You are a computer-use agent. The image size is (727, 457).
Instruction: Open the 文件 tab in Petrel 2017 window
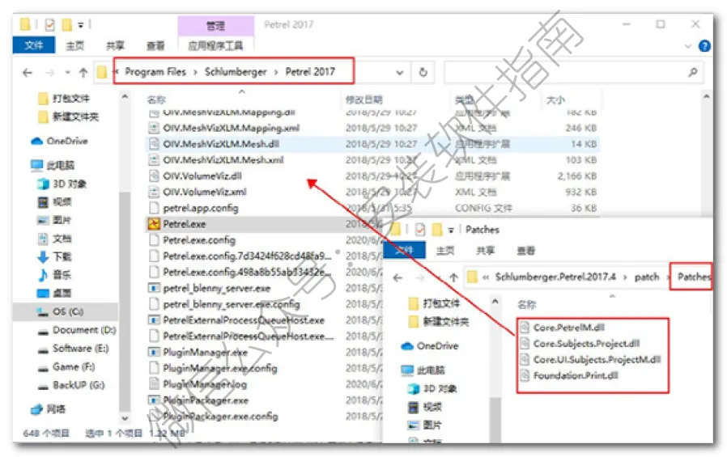click(34, 45)
